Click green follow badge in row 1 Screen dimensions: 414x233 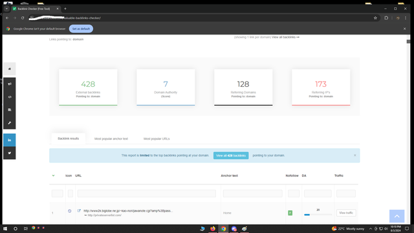tap(290, 213)
